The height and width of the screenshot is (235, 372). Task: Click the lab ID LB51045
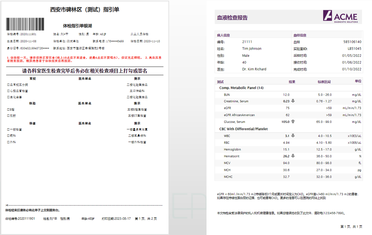click(x=354, y=49)
